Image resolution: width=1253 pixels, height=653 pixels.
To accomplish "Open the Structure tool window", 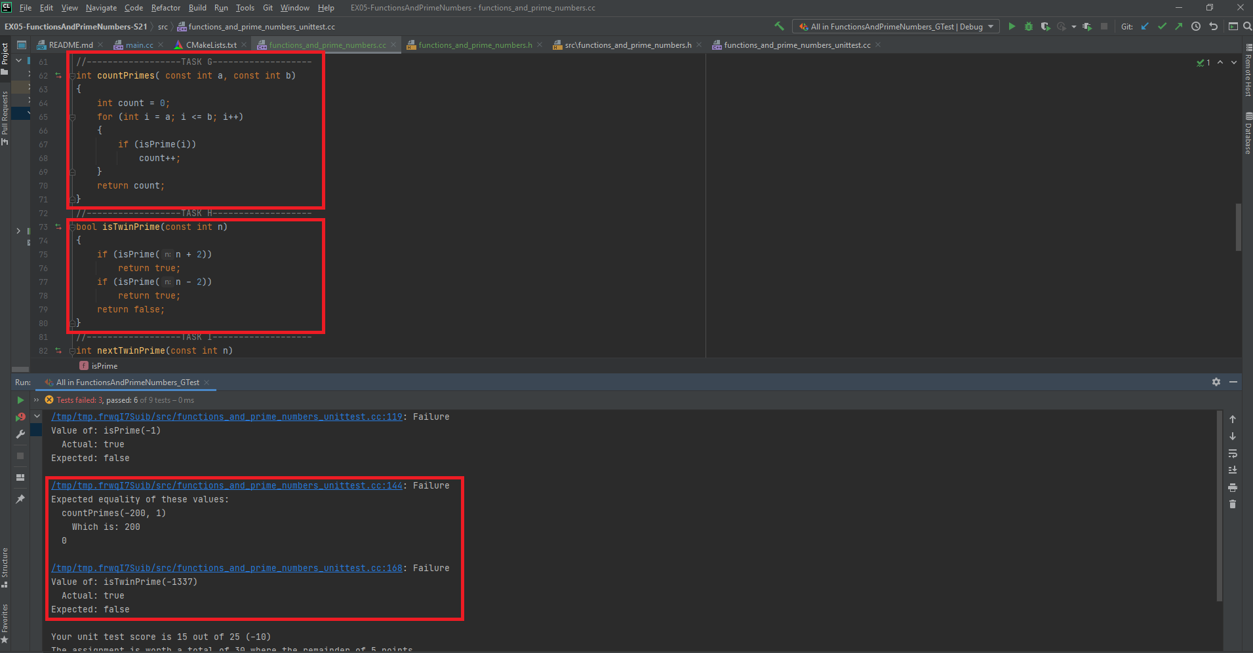I will [x=5, y=567].
